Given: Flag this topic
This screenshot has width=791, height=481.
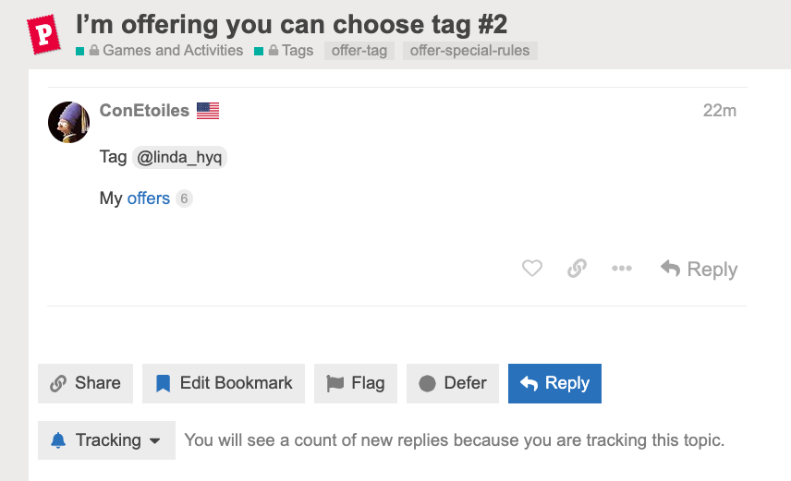Looking at the screenshot, I should [356, 383].
